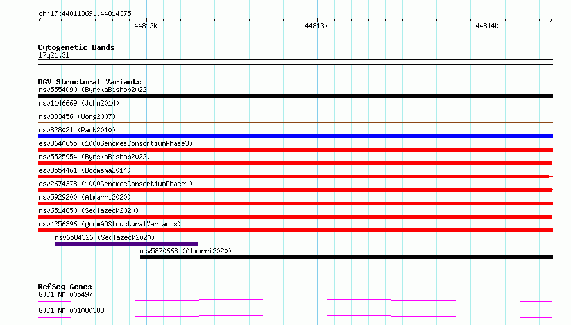Viewport: 571px width, 325px height.
Task: Select the red esv3640655 variant bar
Action: tap(295, 150)
